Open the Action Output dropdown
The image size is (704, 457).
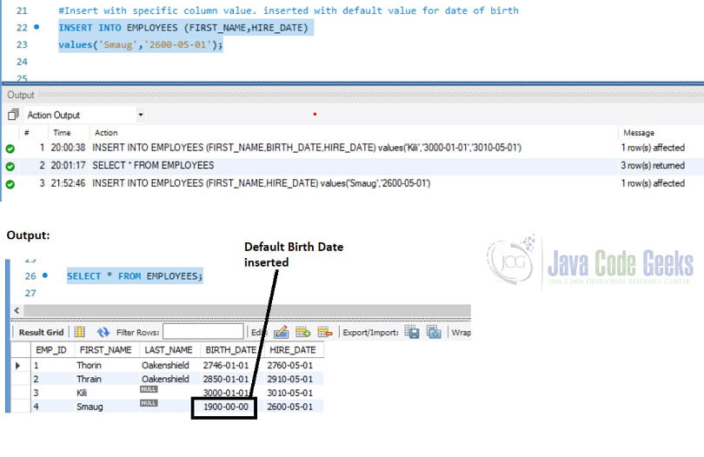tap(141, 115)
